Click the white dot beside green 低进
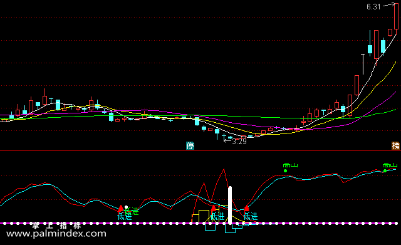Screen dimensions: 401x245 (x=126, y=207)
